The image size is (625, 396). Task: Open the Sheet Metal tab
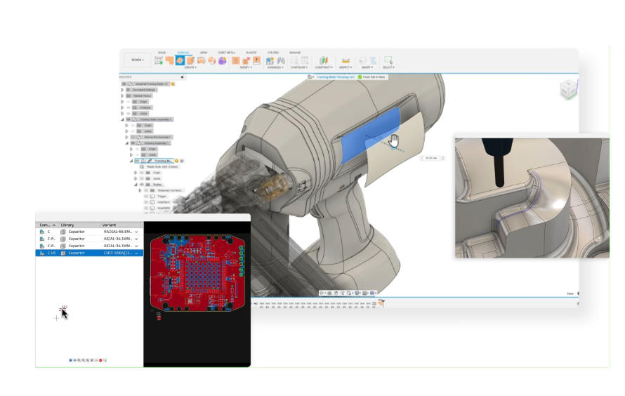226,53
